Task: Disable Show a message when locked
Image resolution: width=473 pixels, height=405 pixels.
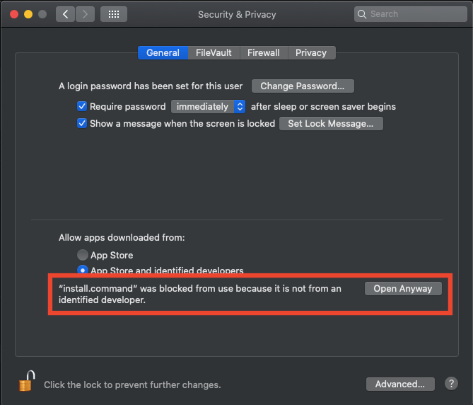Action: pos(82,123)
